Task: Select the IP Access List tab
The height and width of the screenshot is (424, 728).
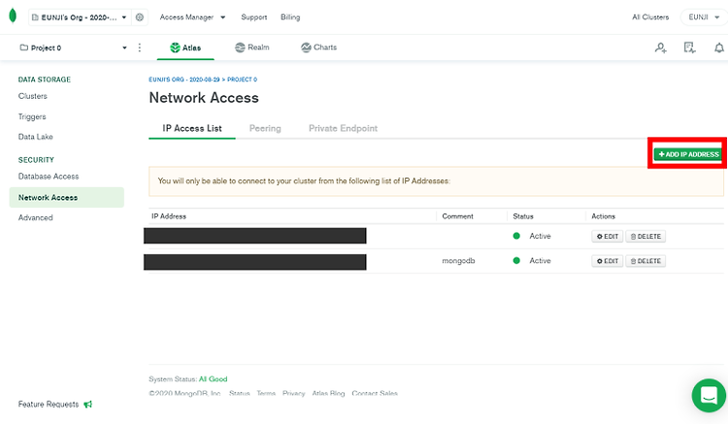Action: pos(192,128)
